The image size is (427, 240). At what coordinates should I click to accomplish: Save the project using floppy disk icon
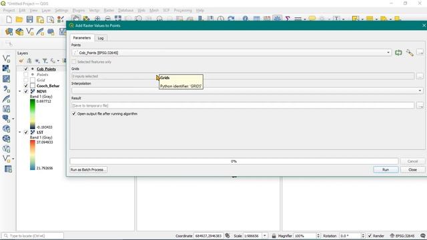pos(29,19)
